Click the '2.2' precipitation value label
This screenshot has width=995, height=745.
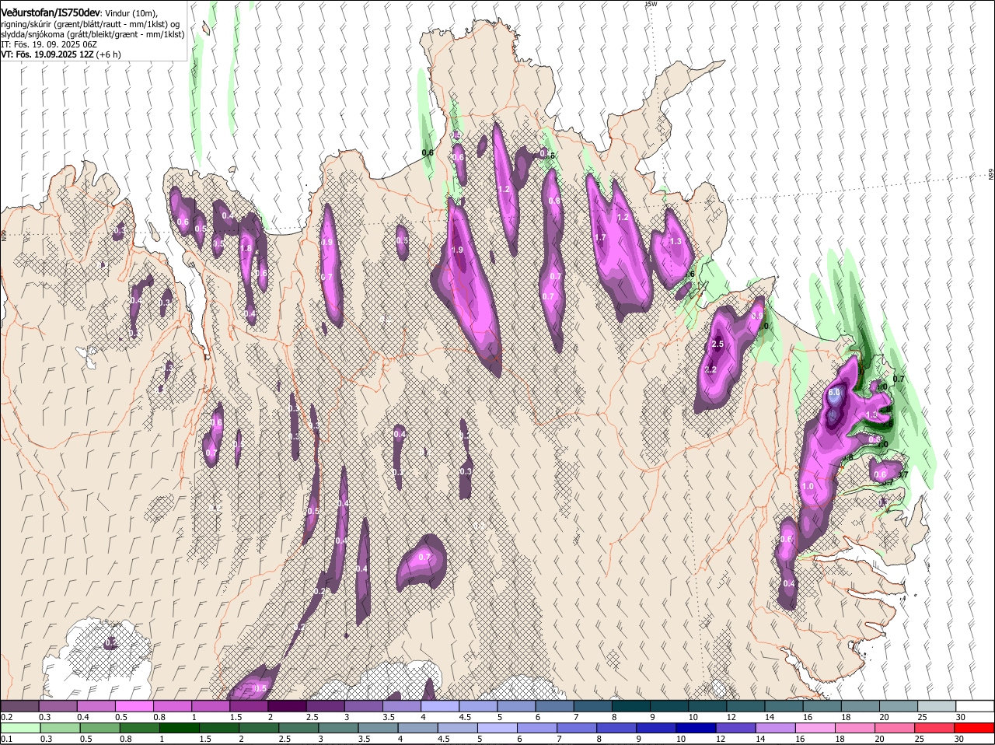pos(710,370)
